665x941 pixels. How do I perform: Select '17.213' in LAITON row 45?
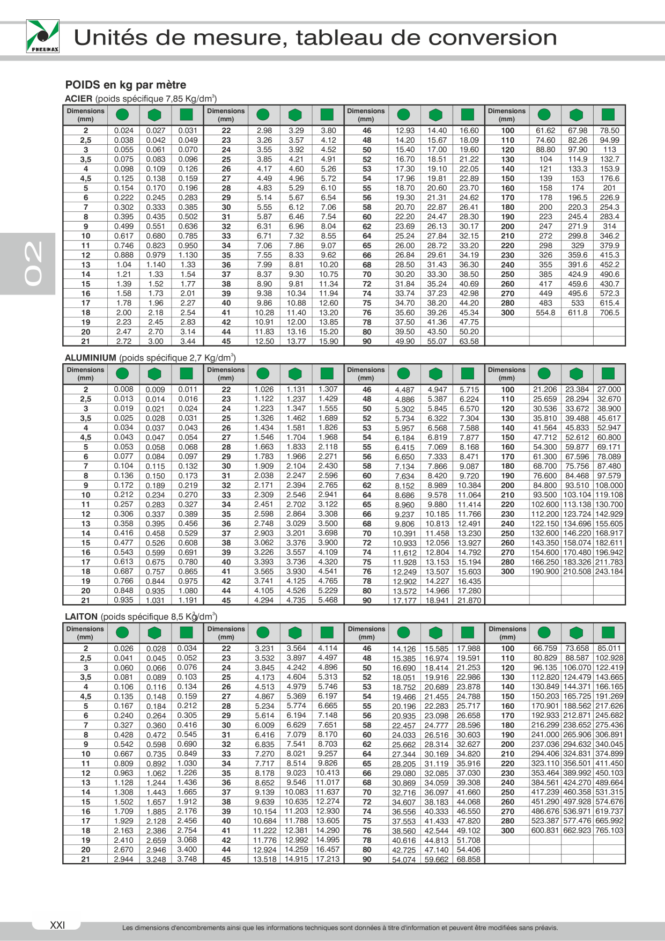point(328,859)
